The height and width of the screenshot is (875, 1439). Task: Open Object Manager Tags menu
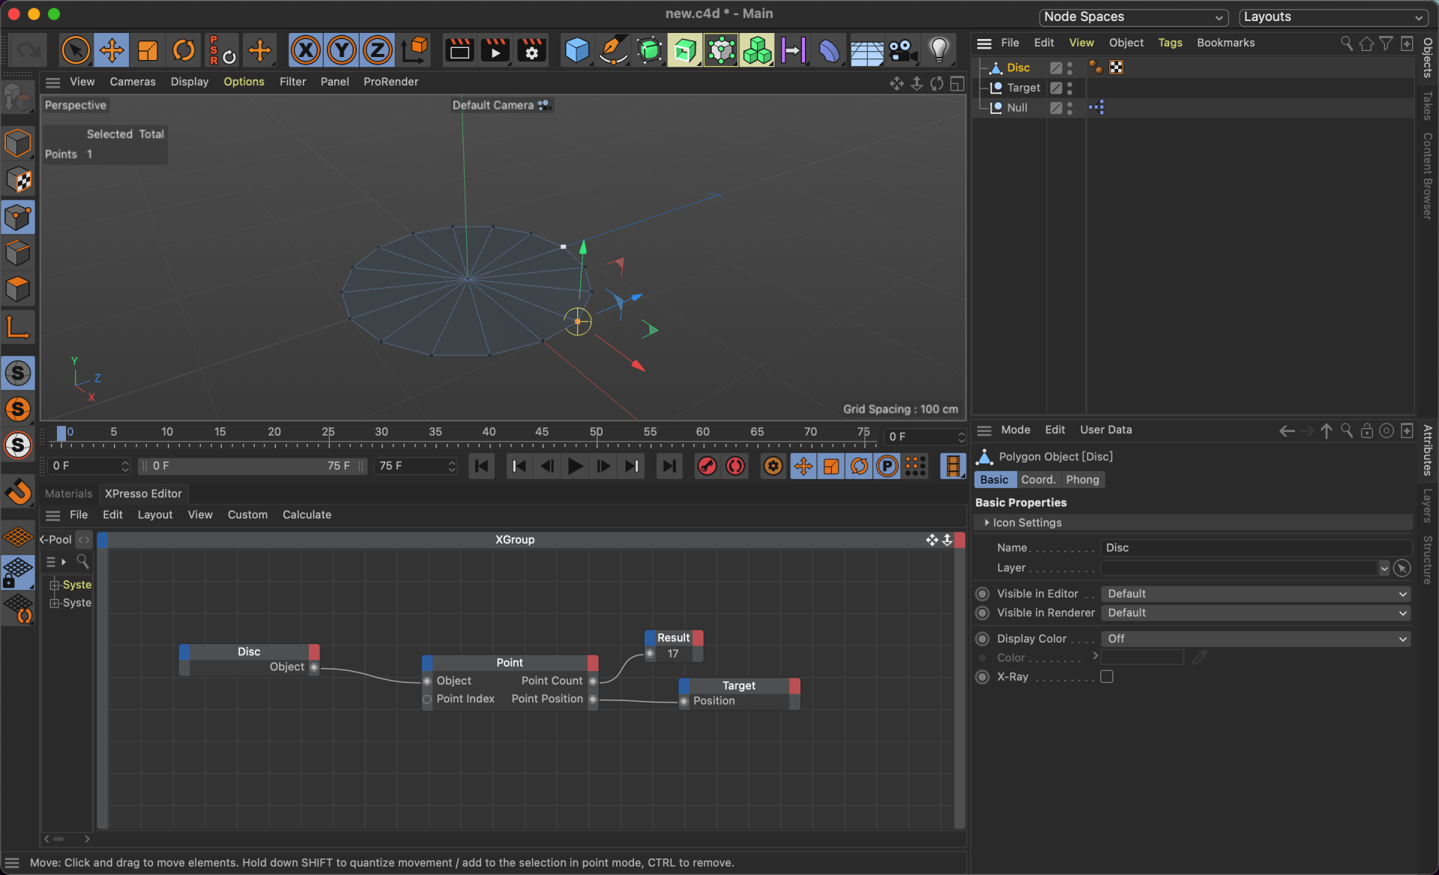[x=1169, y=43]
